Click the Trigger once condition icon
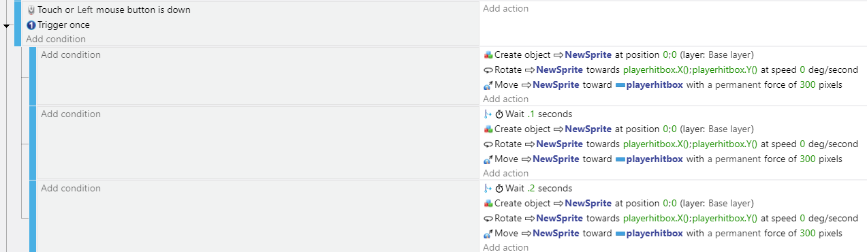Screen dimensions: 867x252 (x=31, y=25)
